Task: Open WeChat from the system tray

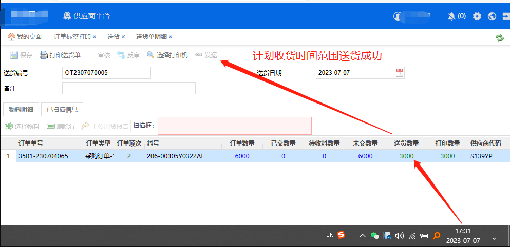Action: [x=375, y=236]
